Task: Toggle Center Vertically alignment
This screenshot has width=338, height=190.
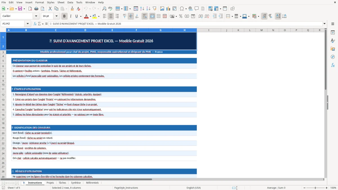Action: 131,16
